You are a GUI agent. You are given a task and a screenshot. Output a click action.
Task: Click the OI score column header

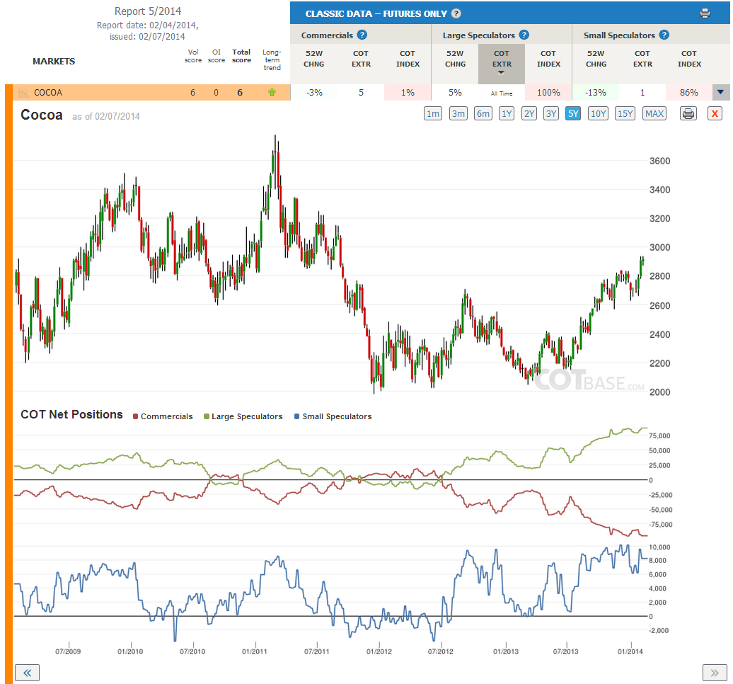217,56
